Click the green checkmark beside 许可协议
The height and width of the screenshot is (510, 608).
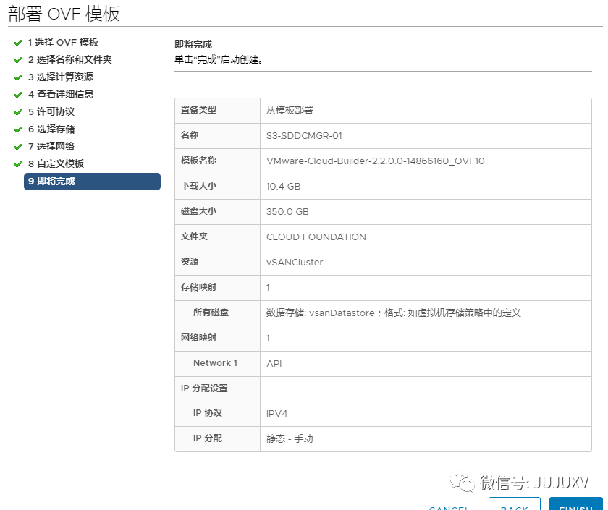click(x=18, y=112)
